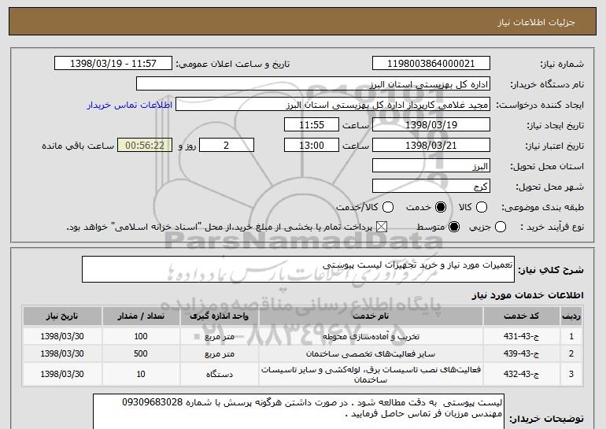Click the public announcement date field 1398/03/19 - 11:57
606x429 pixels.
coord(113,64)
